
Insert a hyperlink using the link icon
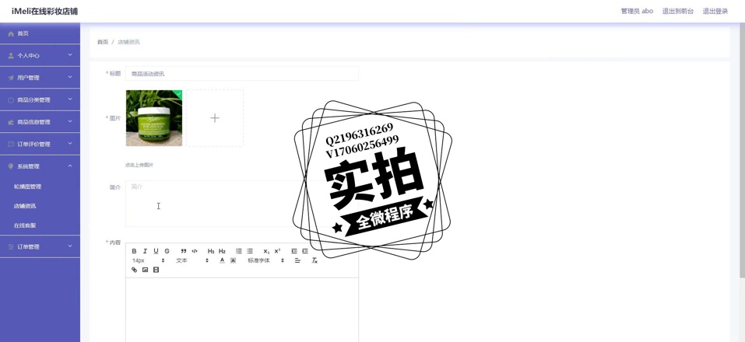[134, 270]
